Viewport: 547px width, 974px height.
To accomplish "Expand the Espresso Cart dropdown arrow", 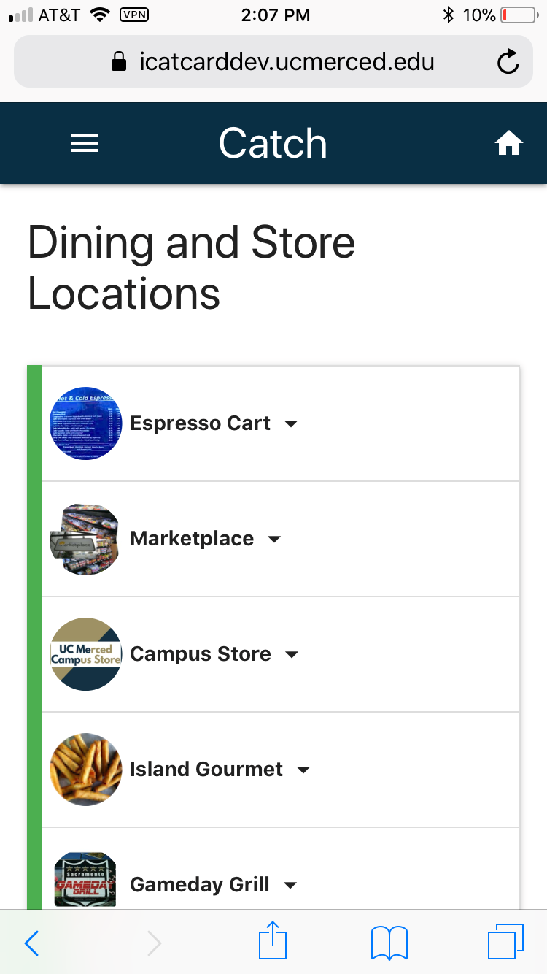I will click(x=291, y=424).
